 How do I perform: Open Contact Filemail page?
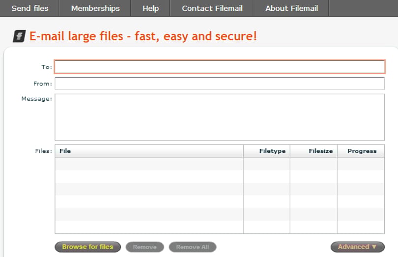[212, 8]
